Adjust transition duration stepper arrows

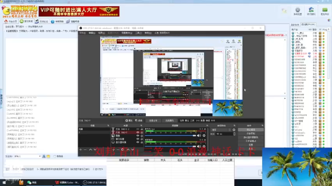(x=234, y=134)
